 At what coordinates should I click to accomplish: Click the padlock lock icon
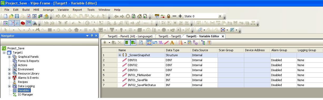pyautogui.click(x=169, y=16)
